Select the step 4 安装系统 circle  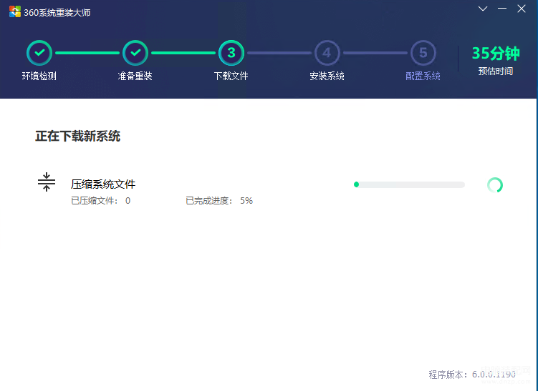coord(327,53)
